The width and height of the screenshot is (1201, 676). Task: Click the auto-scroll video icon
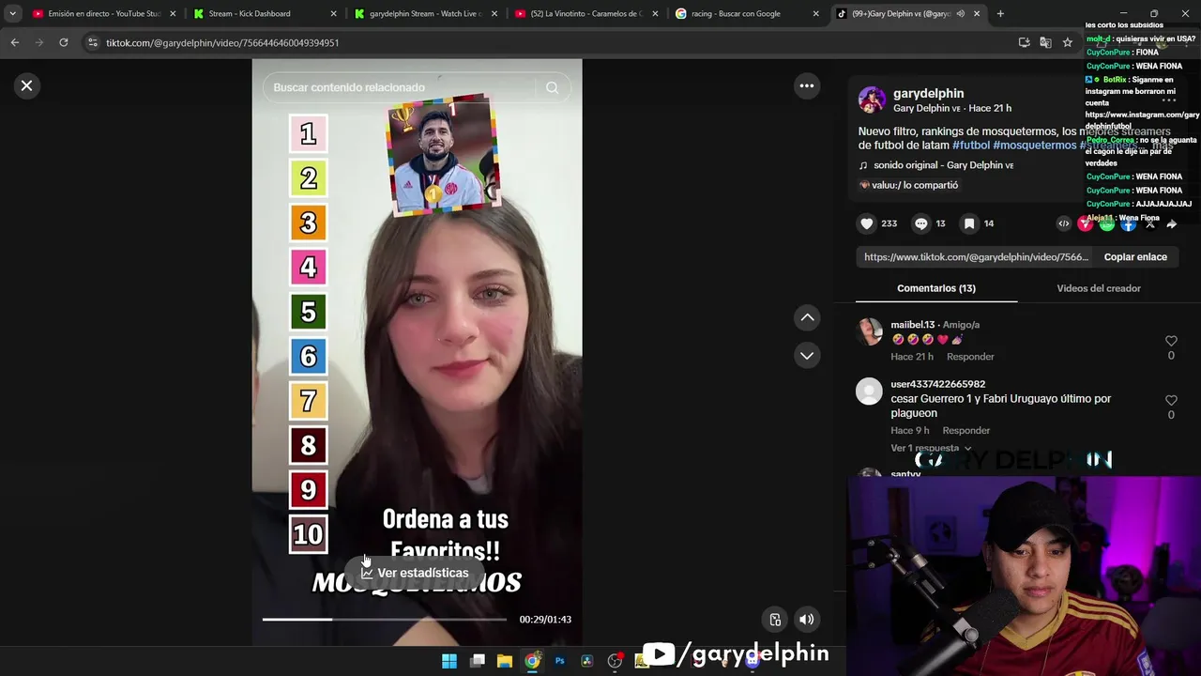pos(775,619)
